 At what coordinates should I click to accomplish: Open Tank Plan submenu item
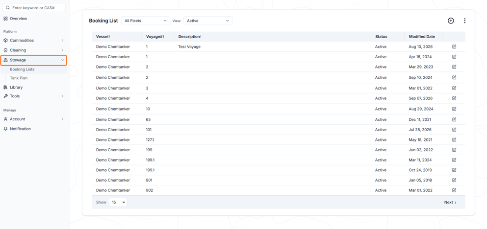[19, 78]
